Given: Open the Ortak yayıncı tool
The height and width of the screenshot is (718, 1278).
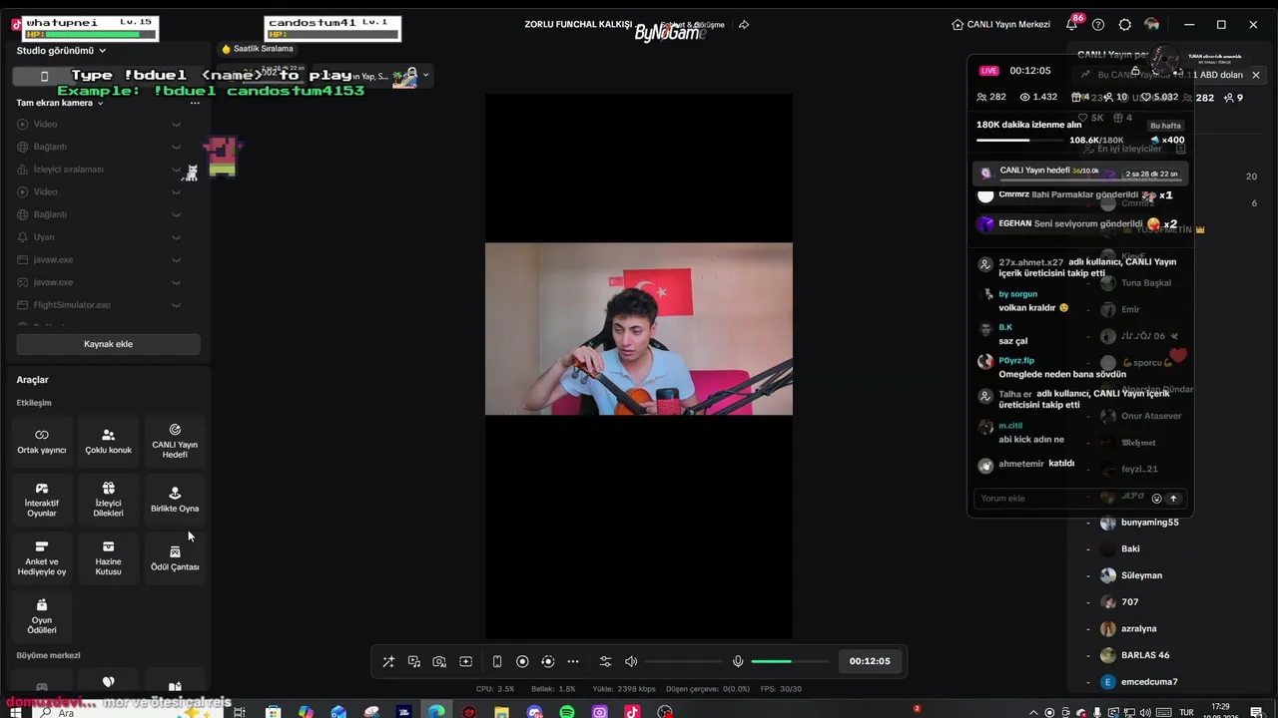Looking at the screenshot, I should click(42, 442).
